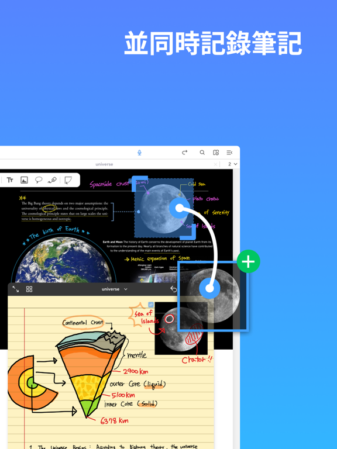Click the "Cold Sea" yellow label
Image resolution: width=337 pixels, height=449 pixels.
197,184
